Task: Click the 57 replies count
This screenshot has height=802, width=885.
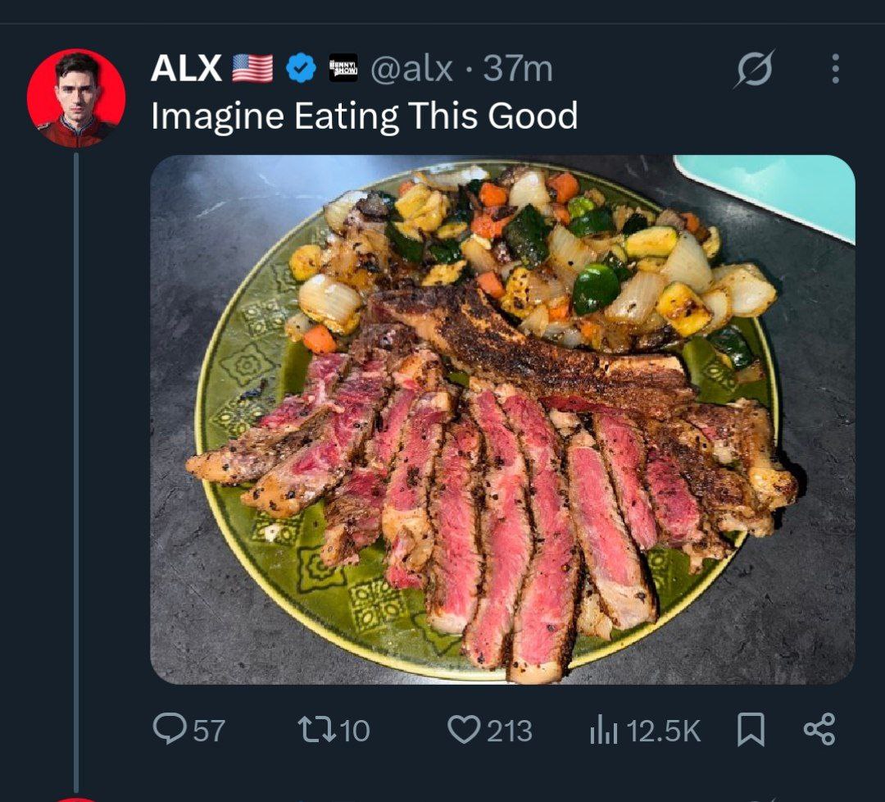Action: pos(209,730)
